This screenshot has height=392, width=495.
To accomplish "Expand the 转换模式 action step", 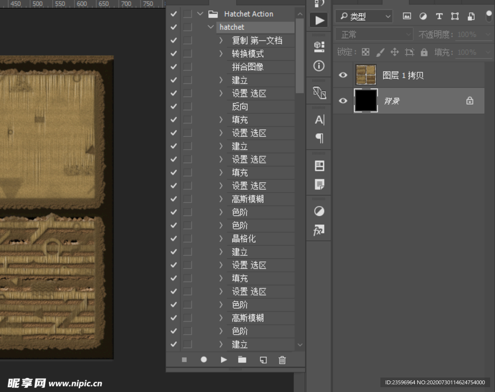I will pyautogui.click(x=221, y=54).
